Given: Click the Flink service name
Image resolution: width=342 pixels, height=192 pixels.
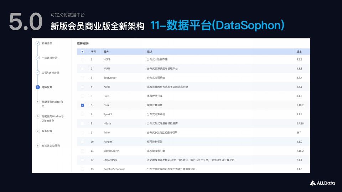Looking at the screenshot, I should 107,105.
